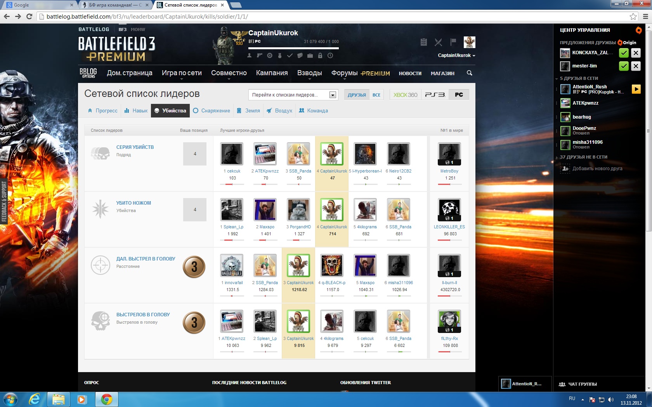652x407 pixels.
Task: Open the Windows Start menu
Action: point(10,399)
